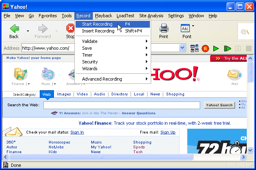
Task: Click the Yahoo! Search button
Action: [x=219, y=105]
